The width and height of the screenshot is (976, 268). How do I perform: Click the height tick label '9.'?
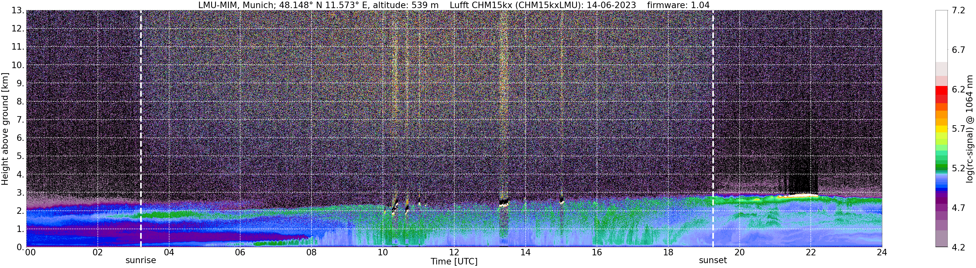point(20,83)
